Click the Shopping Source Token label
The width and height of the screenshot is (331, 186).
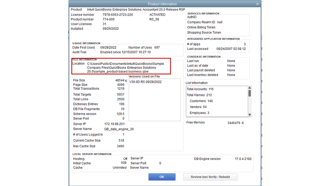click(204, 32)
